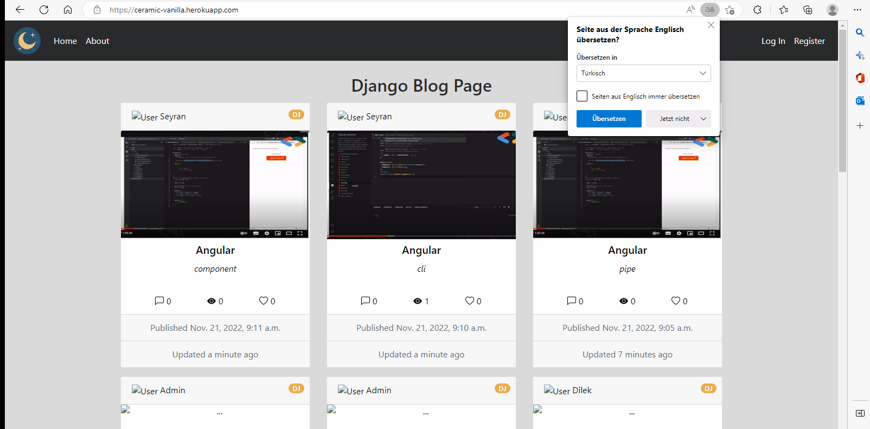Click the moon logo in the site navbar
870x429 pixels.
coord(27,41)
